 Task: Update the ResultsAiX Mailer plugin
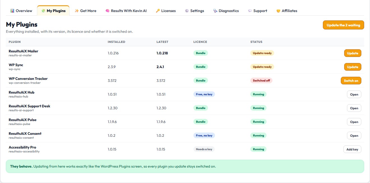coord(353,53)
